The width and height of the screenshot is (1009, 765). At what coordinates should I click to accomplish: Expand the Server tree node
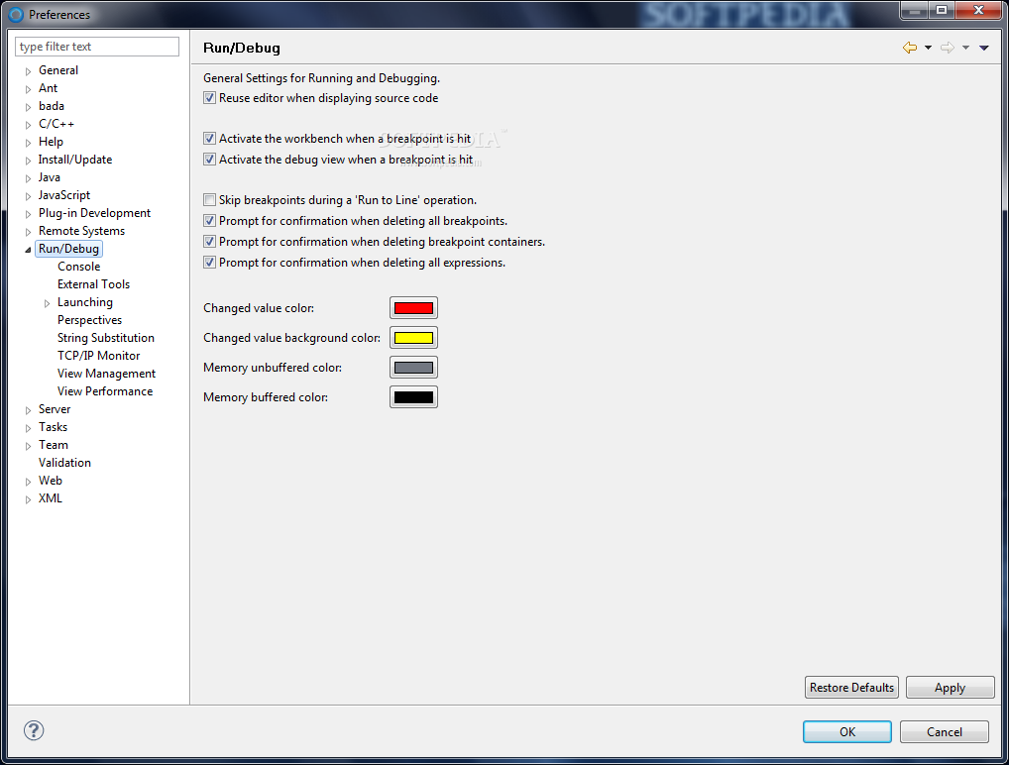click(x=28, y=410)
